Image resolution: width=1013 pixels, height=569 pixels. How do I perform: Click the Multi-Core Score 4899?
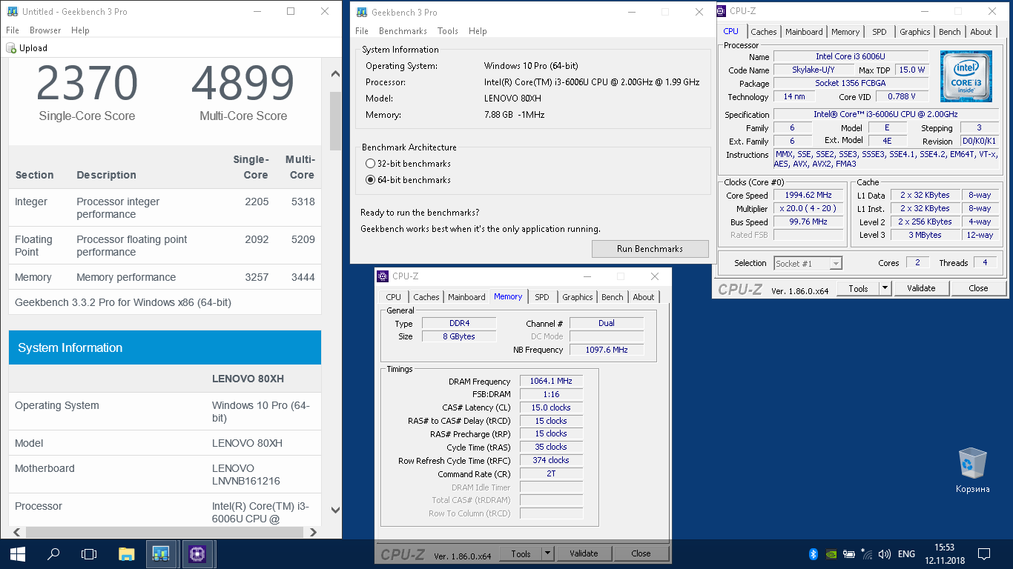click(243, 84)
